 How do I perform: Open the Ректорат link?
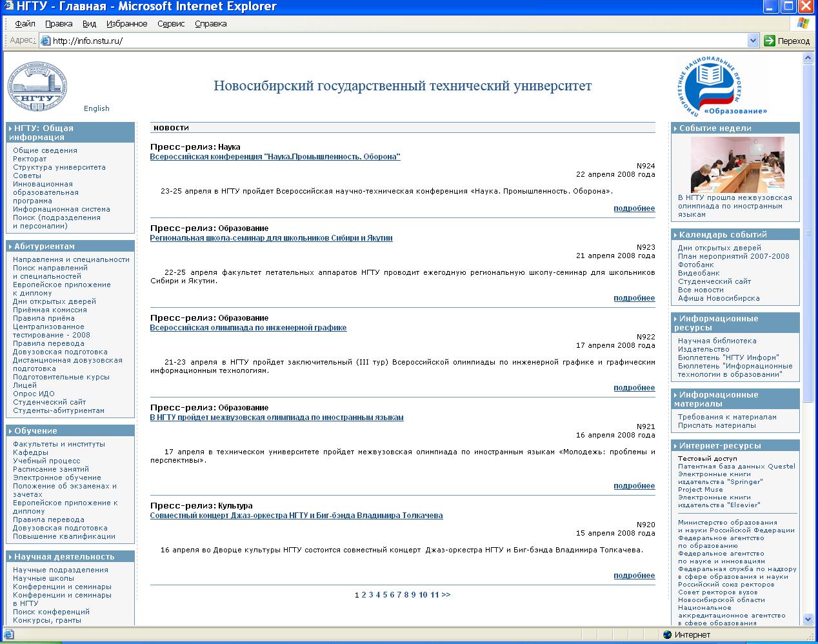pos(30,159)
